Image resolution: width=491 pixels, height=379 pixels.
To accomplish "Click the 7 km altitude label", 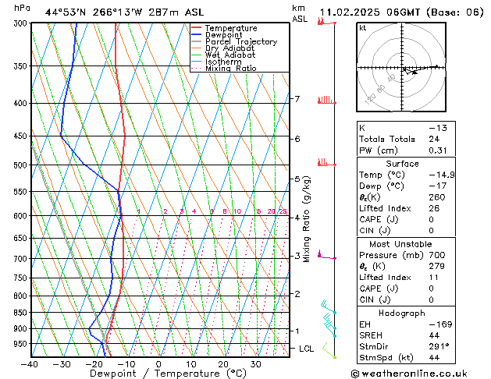I will (297, 99).
